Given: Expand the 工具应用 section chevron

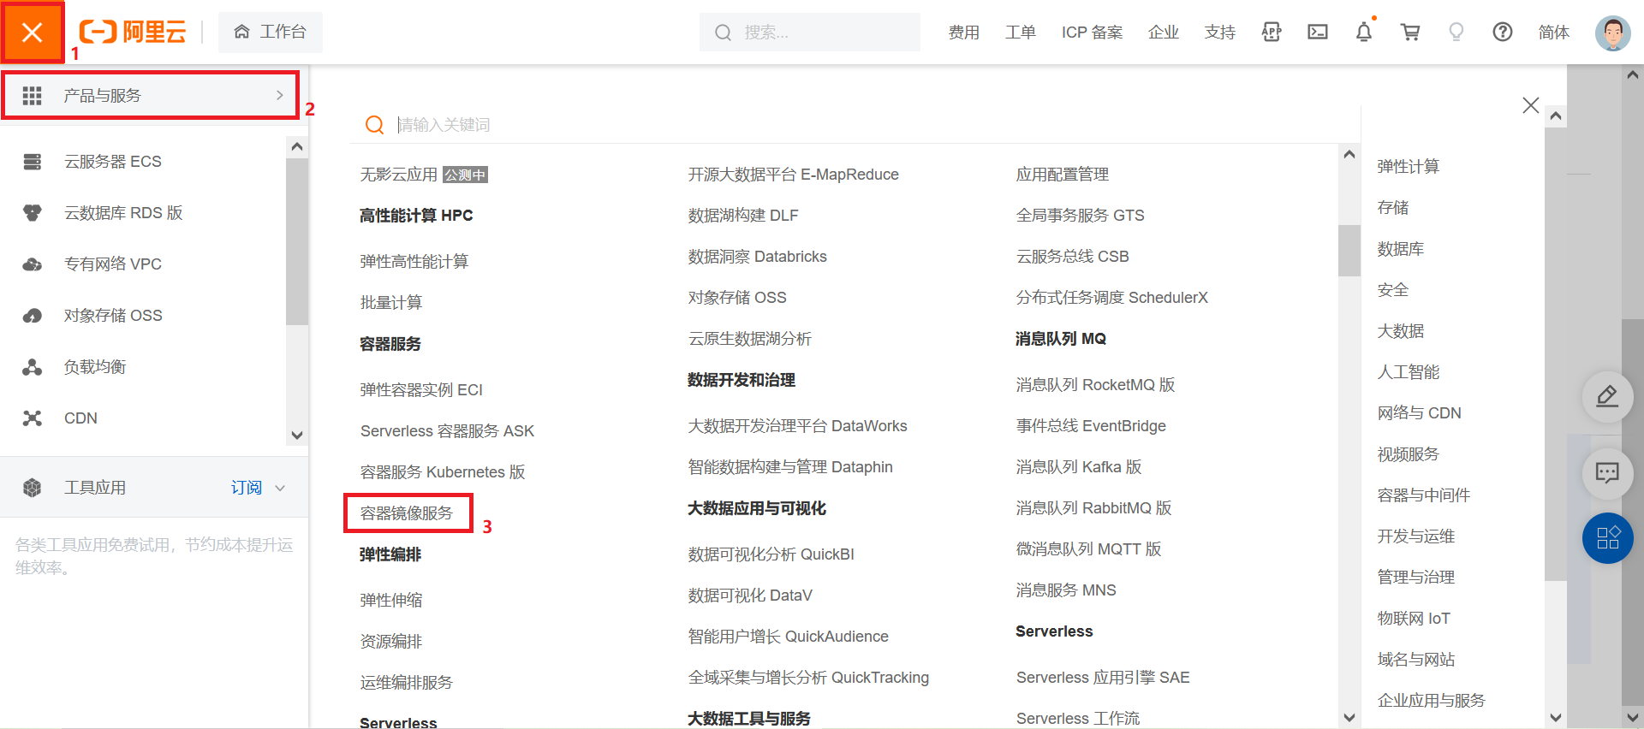Looking at the screenshot, I should tap(280, 488).
